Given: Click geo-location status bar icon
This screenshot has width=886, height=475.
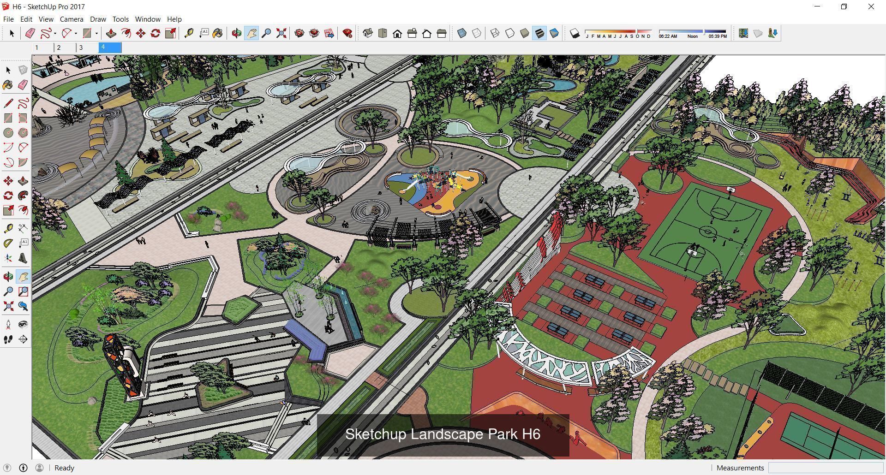Looking at the screenshot, I should pos(7,468).
